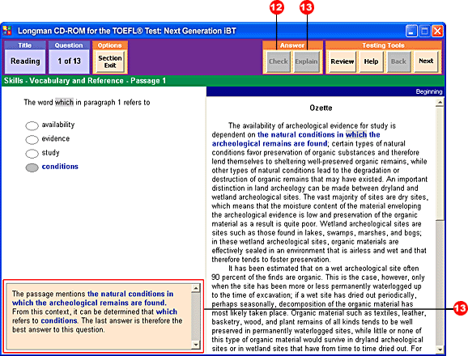Screen dimensions: 468x356
Task: Close the Longman TOEFL window
Action: 437,31
